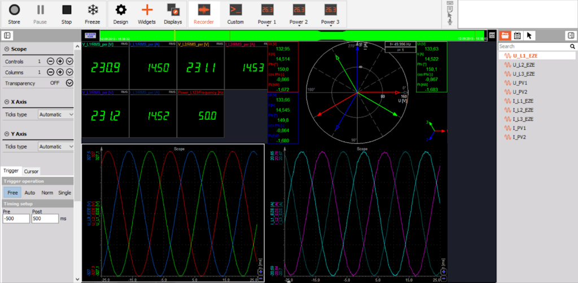Select the pointer channel selection icon

pyautogui.click(x=529, y=36)
